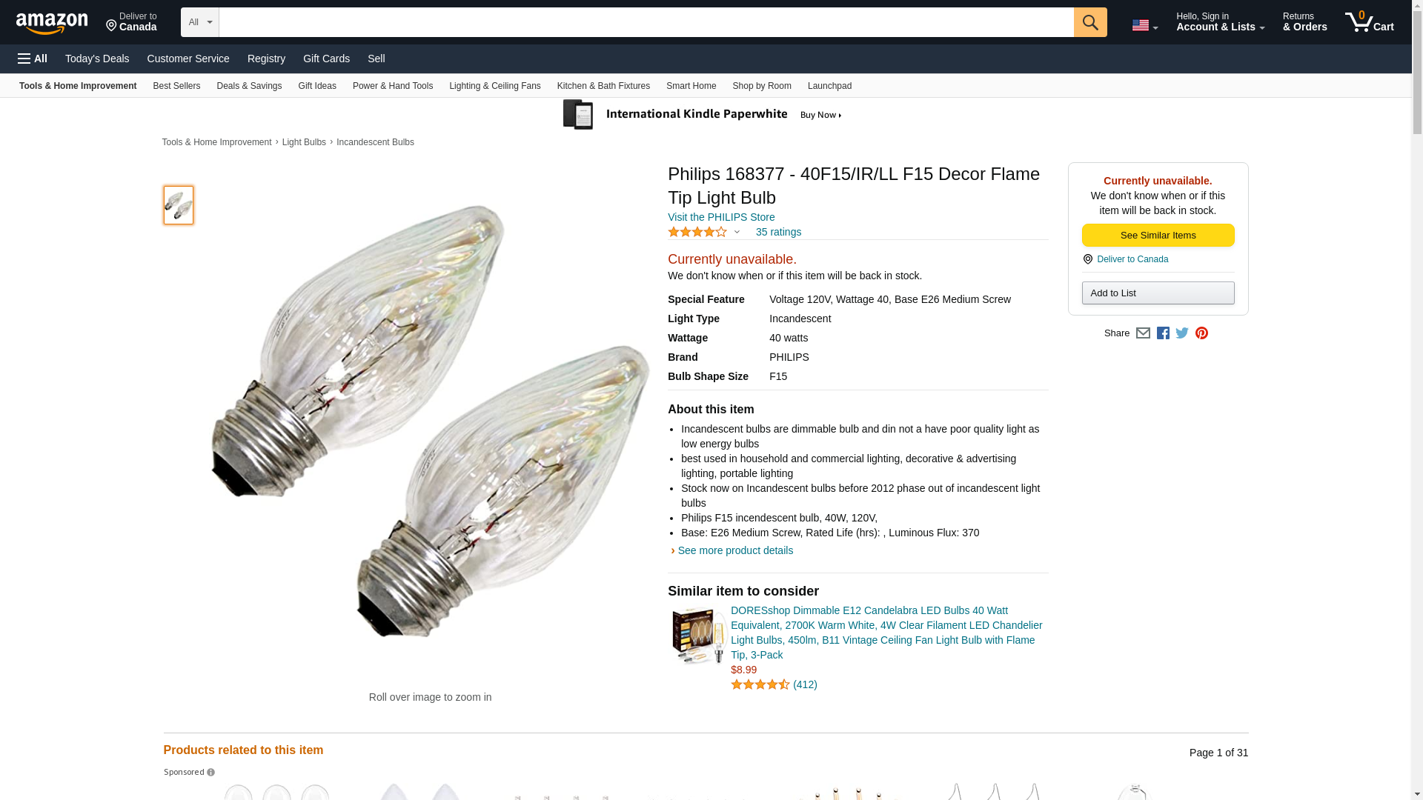Open the shopping cart

pyautogui.click(x=1369, y=22)
